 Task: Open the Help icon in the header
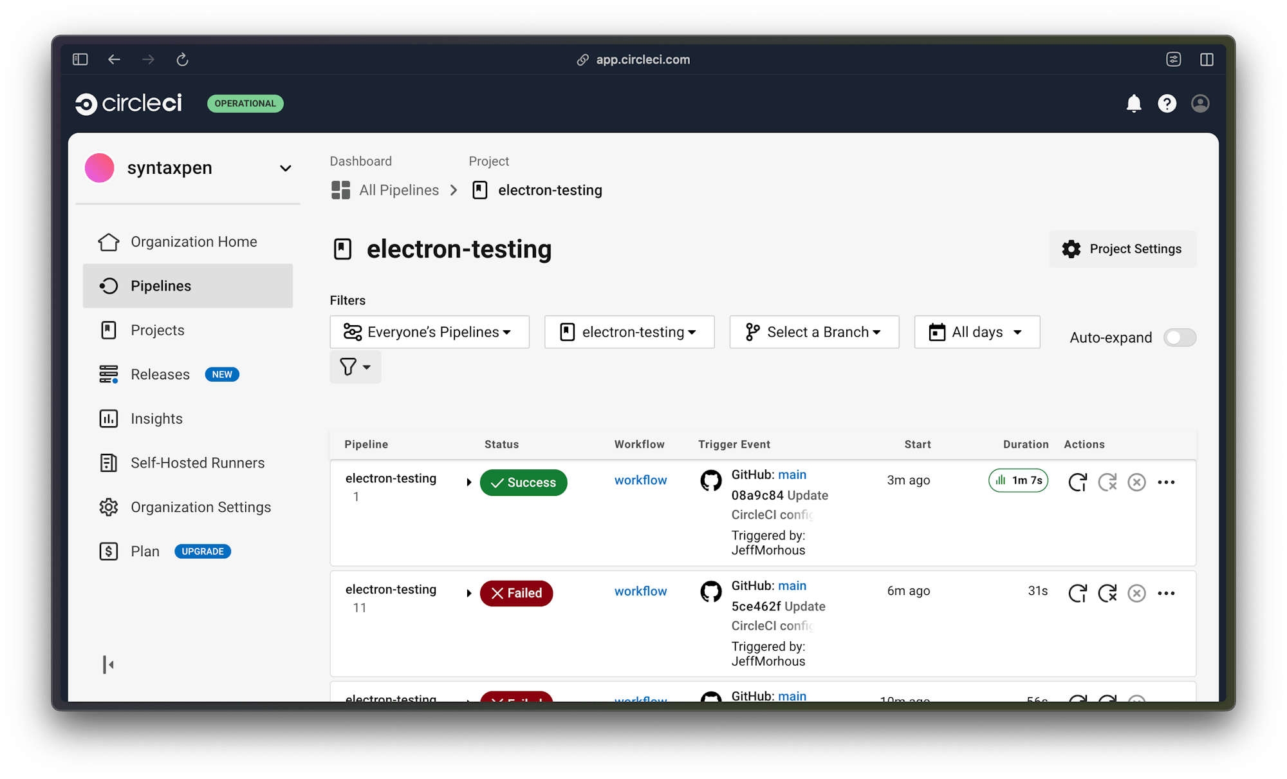1167,104
